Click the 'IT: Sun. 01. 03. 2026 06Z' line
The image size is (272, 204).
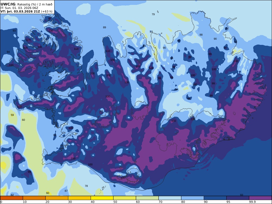19,8
